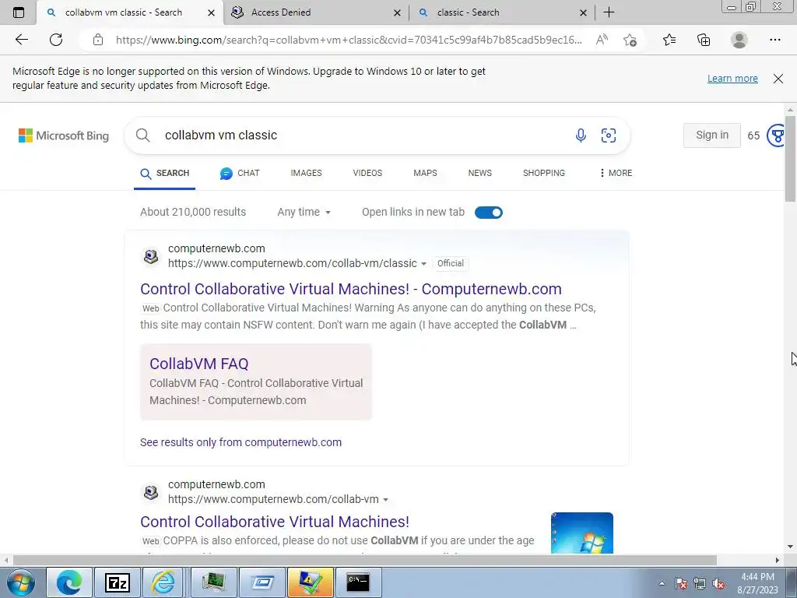Add this page to favorites star icon
Image resolution: width=797 pixels, height=598 pixels.
630,40
